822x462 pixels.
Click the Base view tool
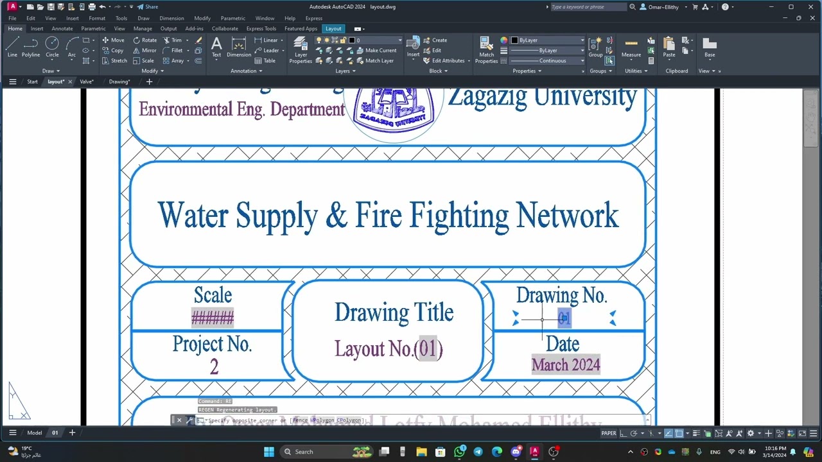(x=709, y=47)
